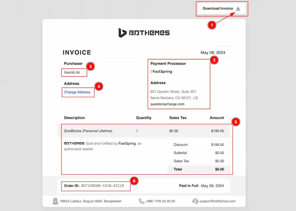
Task: Click the location pin icon in footer
Action: 55,201
